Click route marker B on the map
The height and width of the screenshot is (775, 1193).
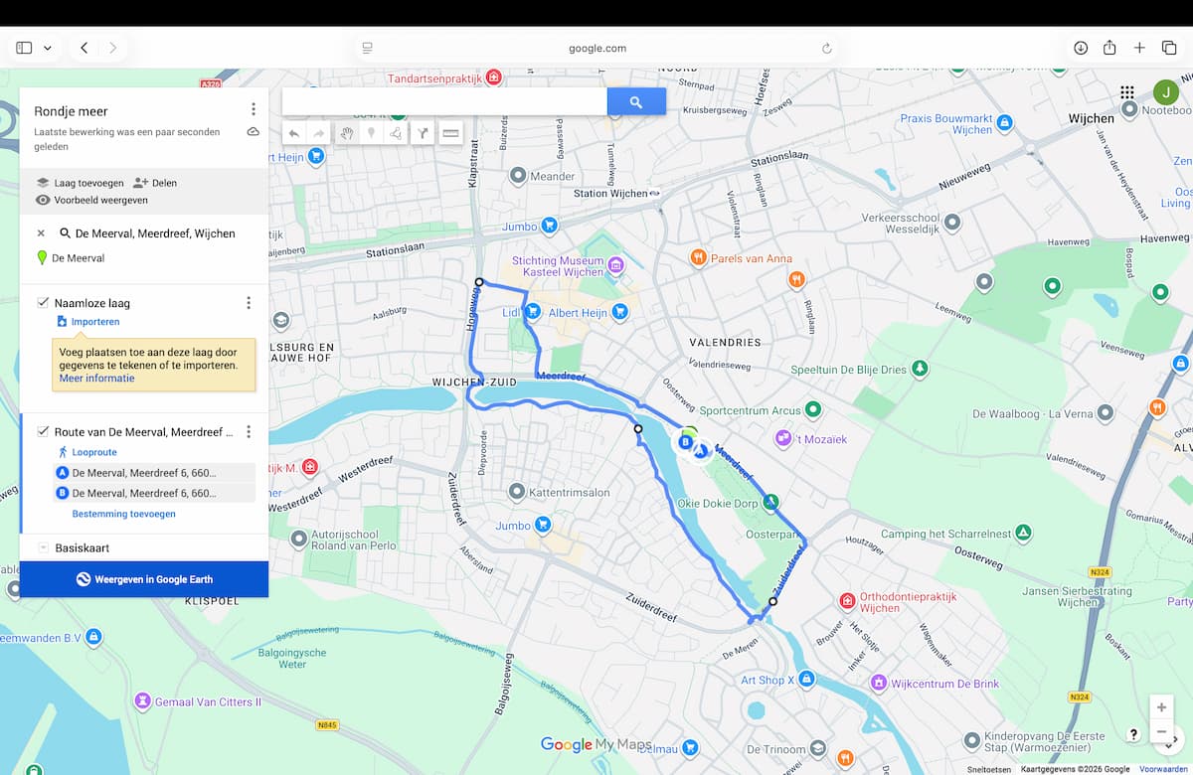coord(685,442)
